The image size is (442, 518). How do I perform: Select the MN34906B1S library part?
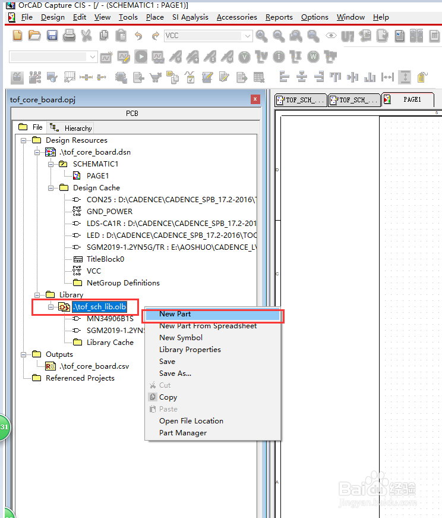pyautogui.click(x=110, y=318)
